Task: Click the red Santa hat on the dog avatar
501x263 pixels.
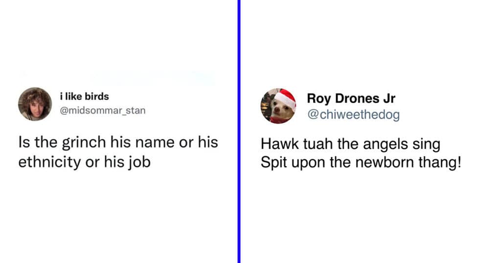Action: pyautogui.click(x=285, y=98)
